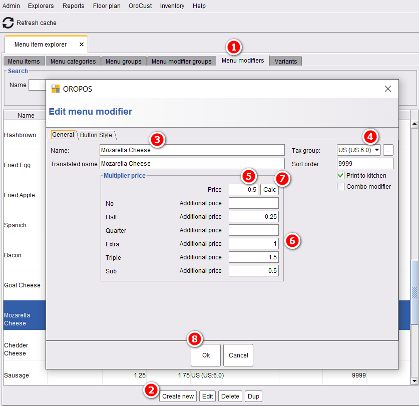This screenshot has width=419, height=406.
Task: Switch to the Variants tab
Action: (286, 61)
